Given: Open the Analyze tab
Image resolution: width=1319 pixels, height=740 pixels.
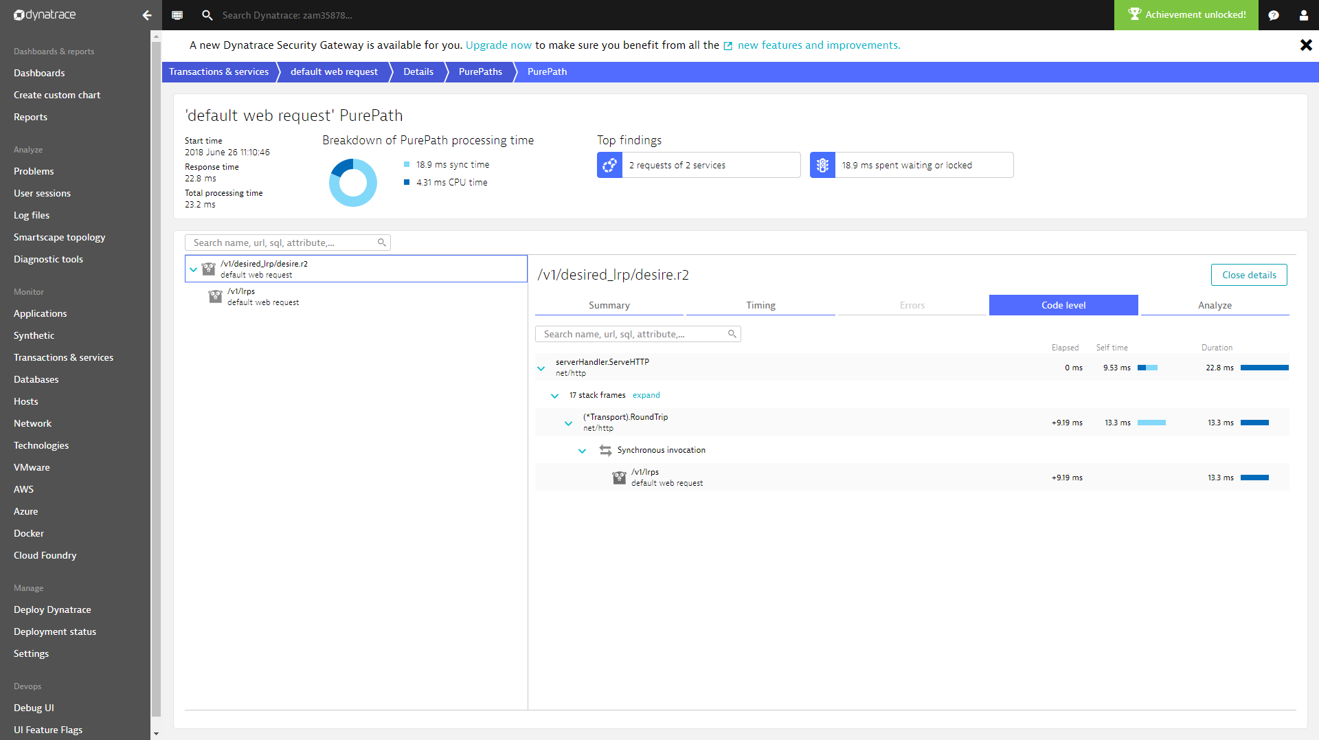Looking at the screenshot, I should pyautogui.click(x=1215, y=305).
